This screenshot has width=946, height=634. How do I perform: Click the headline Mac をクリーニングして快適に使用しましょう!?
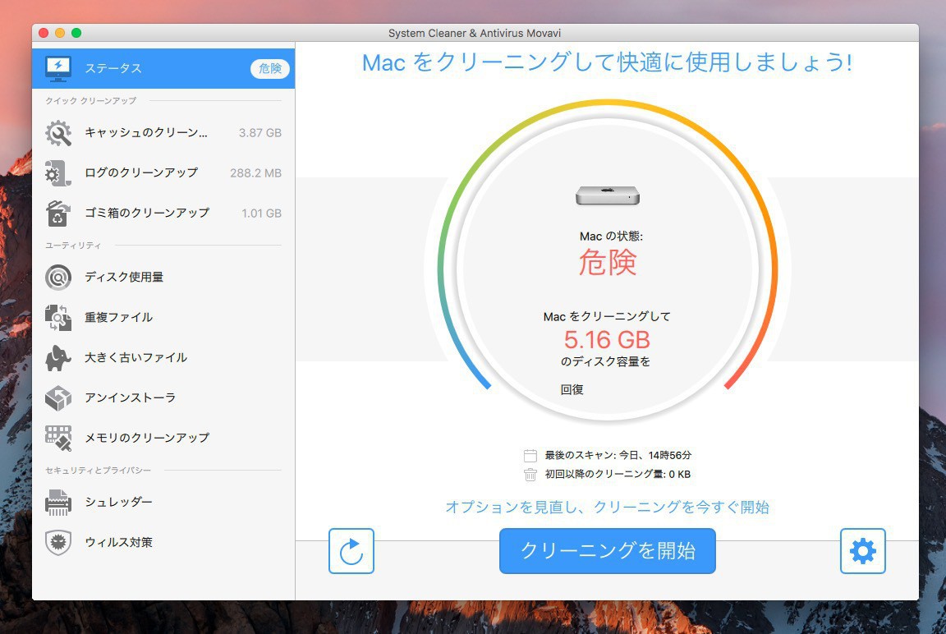607,62
